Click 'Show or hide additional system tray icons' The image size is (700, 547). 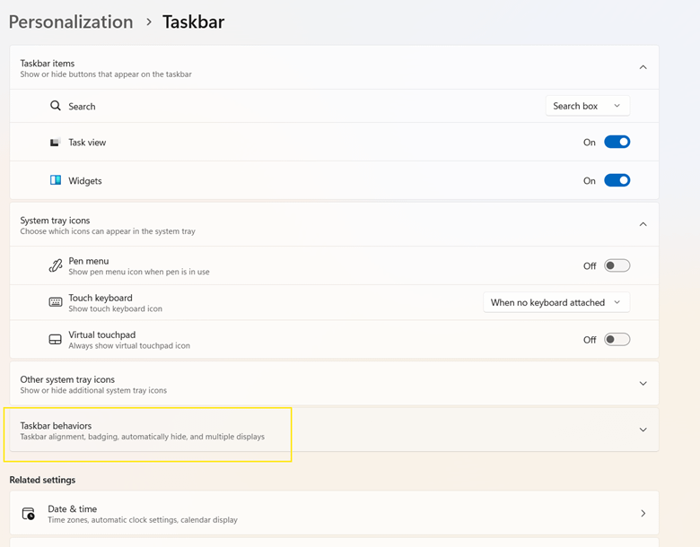93,390
